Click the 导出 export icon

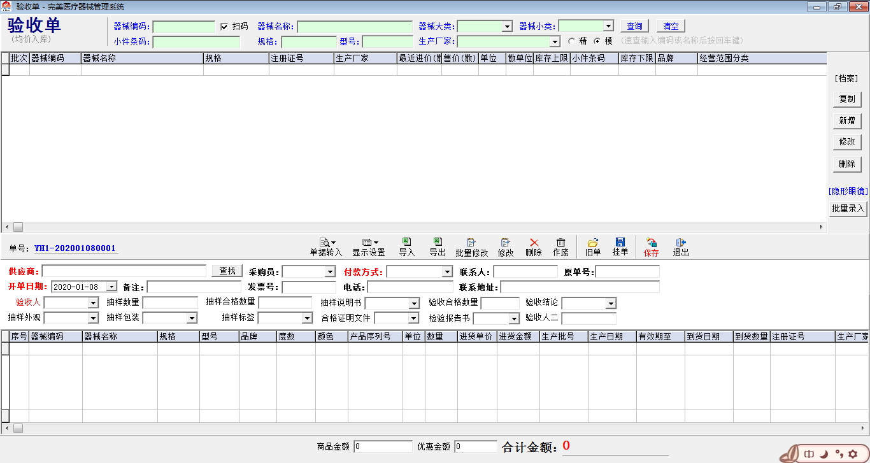click(438, 242)
